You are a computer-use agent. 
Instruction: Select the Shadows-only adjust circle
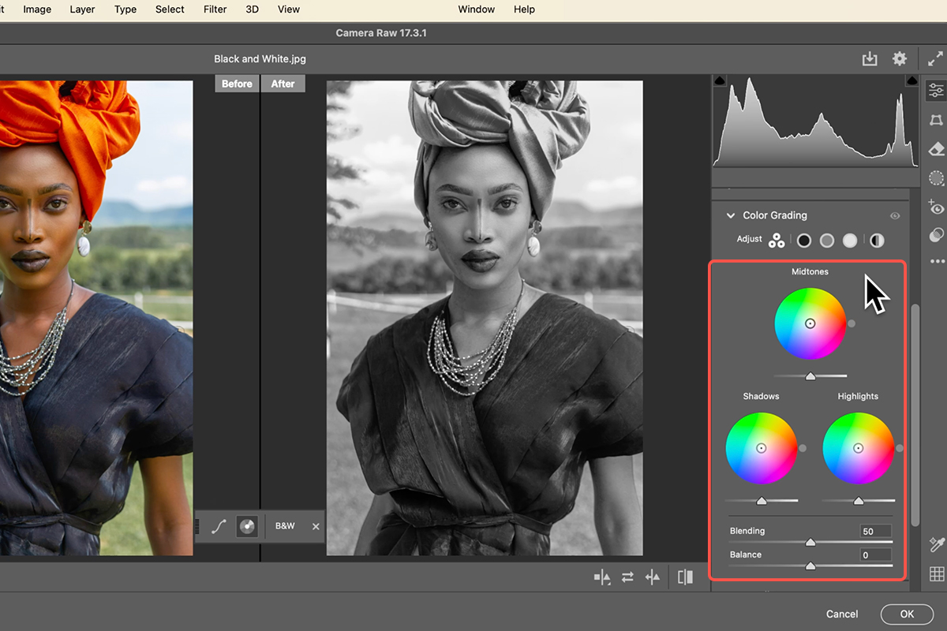click(x=803, y=240)
